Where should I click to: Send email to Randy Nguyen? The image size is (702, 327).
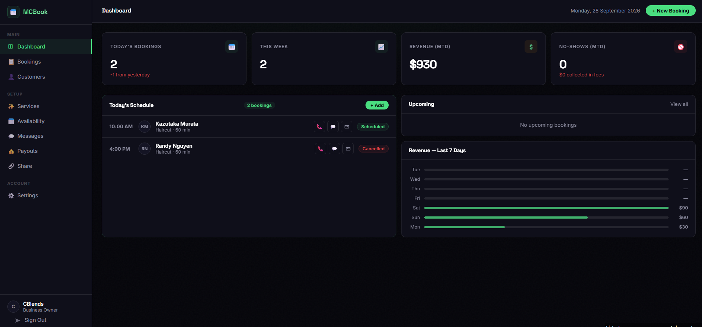[x=348, y=149]
